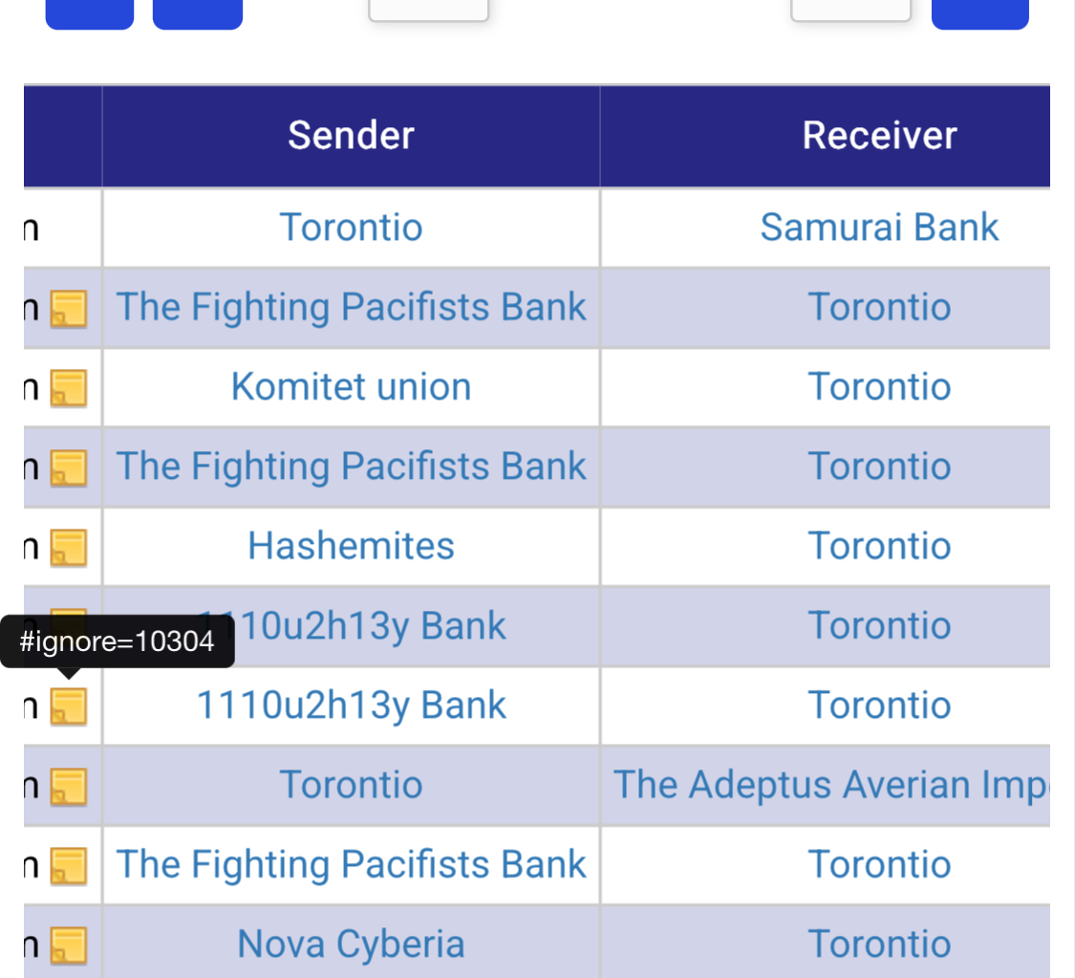Open The Adeptus Averian Imp receiver link
Viewport: 1075px width, 978px height.
(831, 785)
